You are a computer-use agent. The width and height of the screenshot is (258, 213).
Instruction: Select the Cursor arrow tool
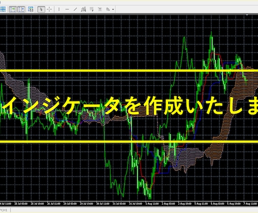[x=41, y=9]
